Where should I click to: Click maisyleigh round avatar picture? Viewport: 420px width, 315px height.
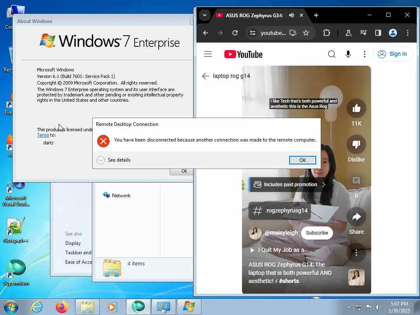click(x=255, y=233)
